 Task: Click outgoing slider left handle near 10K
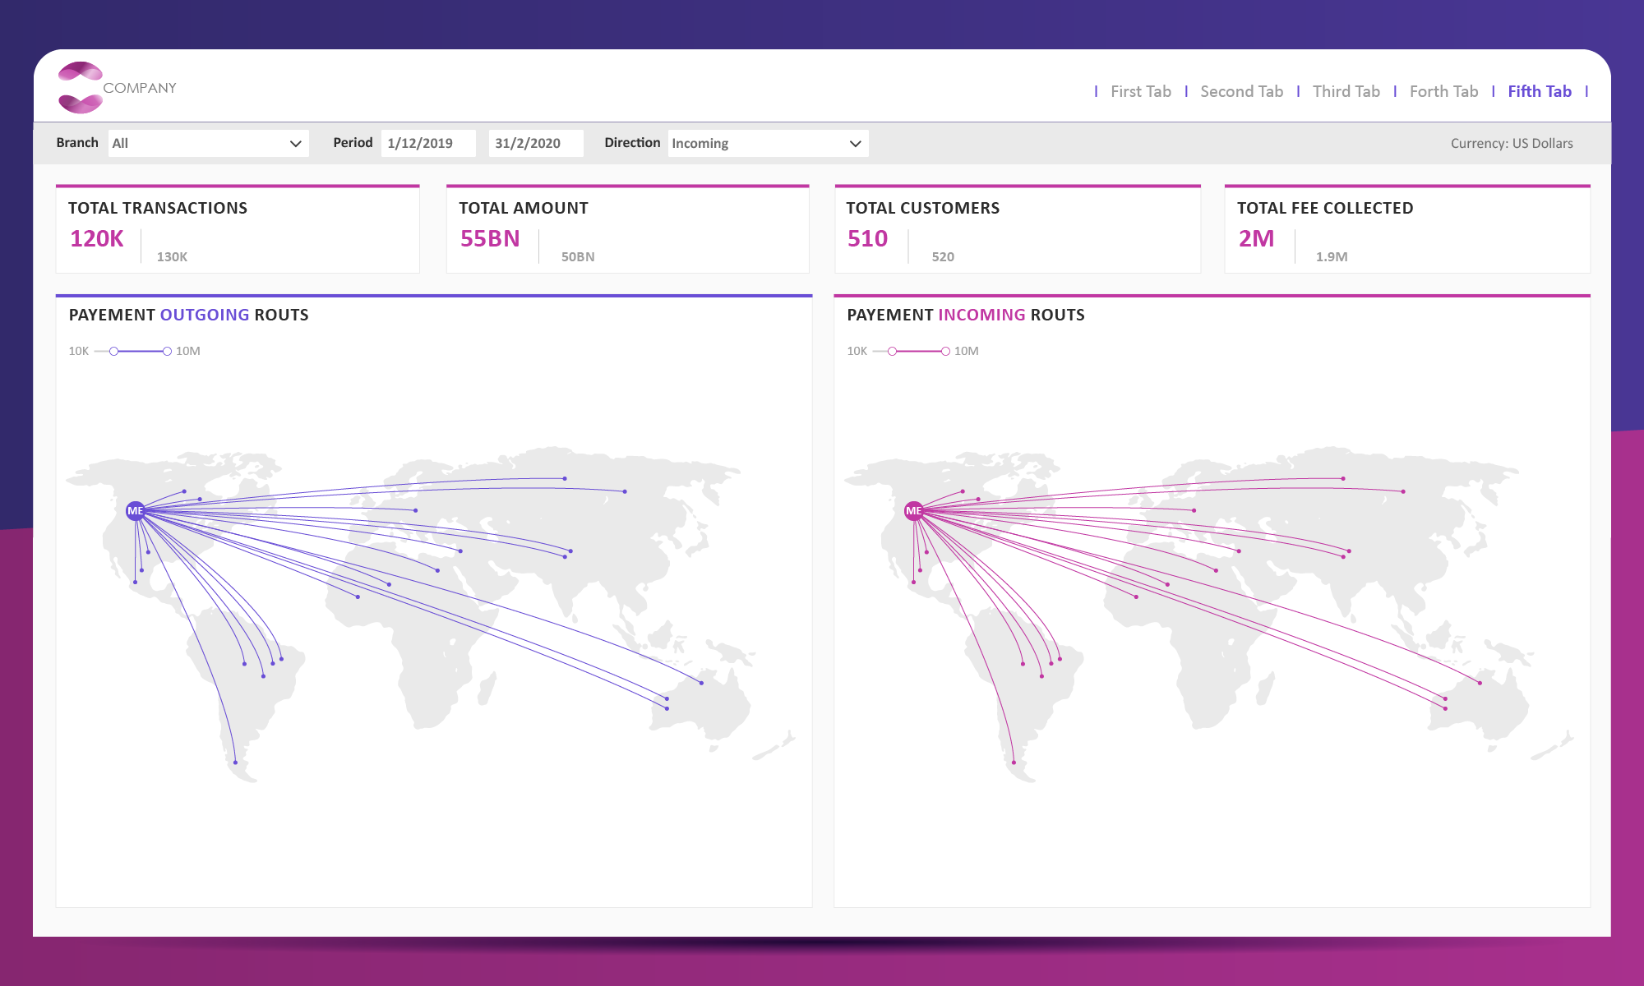pyautogui.click(x=114, y=352)
